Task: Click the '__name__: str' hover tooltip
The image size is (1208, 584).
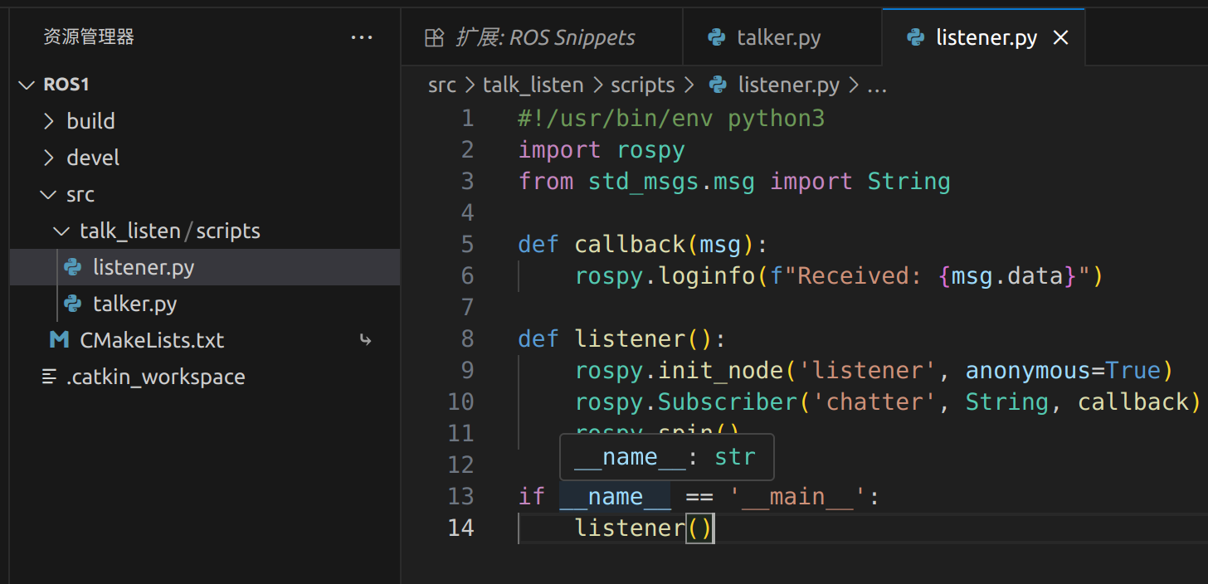Action: [667, 456]
